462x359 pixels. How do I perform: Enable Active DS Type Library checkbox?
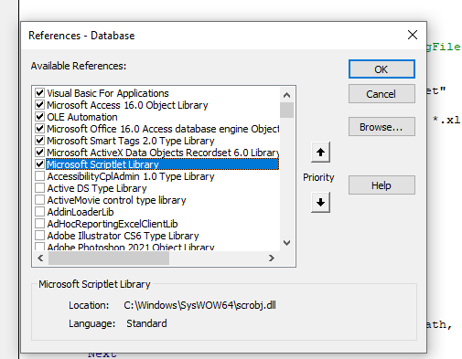(39, 188)
